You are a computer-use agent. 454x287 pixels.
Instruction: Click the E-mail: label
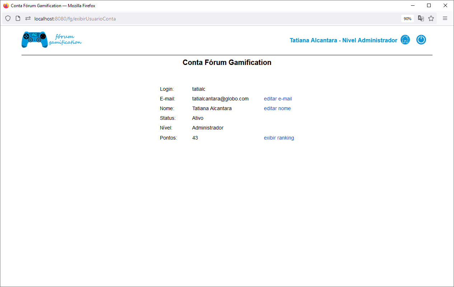[x=167, y=99]
